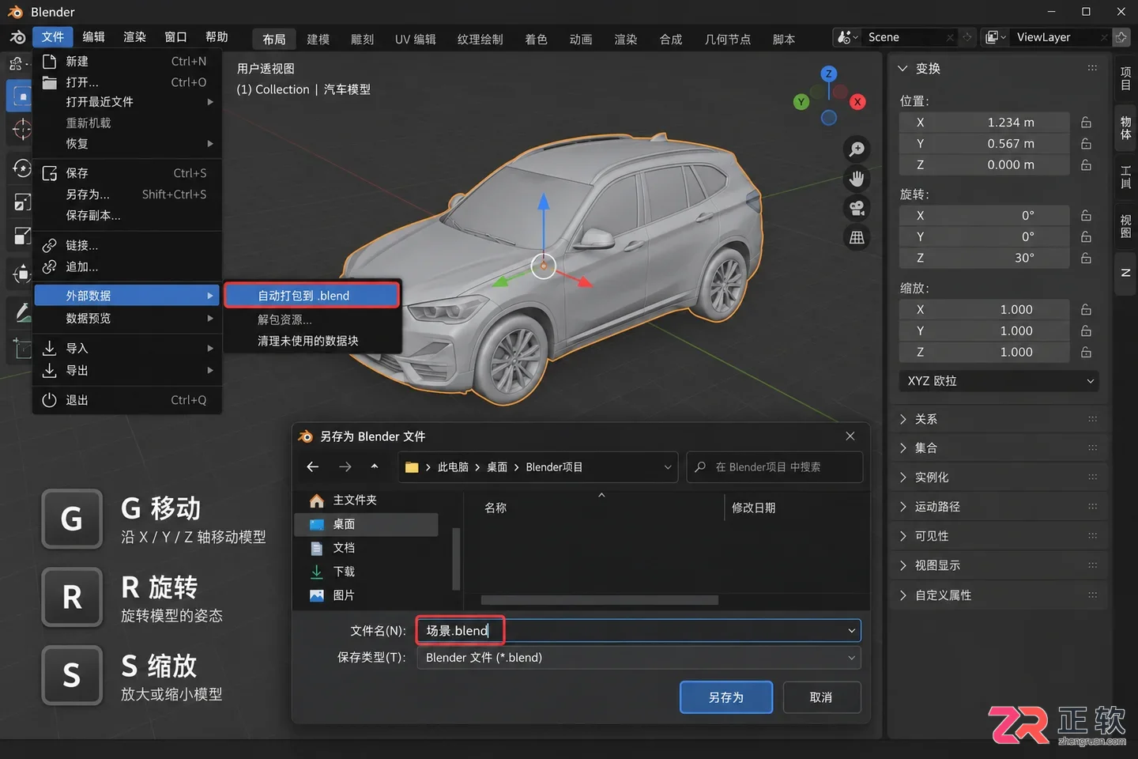
Task: Select 另存为... in the file menu
Action: coord(127,194)
